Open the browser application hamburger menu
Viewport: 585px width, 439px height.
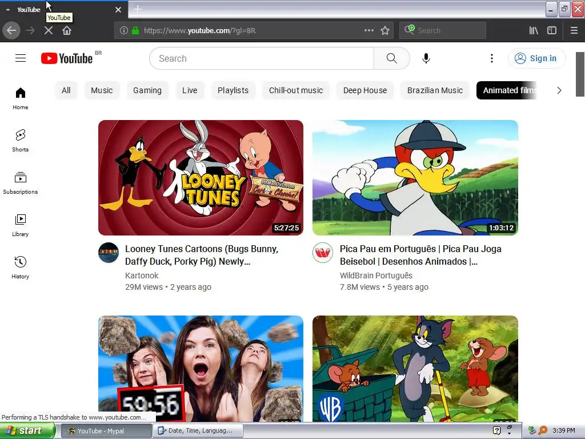coord(574,31)
